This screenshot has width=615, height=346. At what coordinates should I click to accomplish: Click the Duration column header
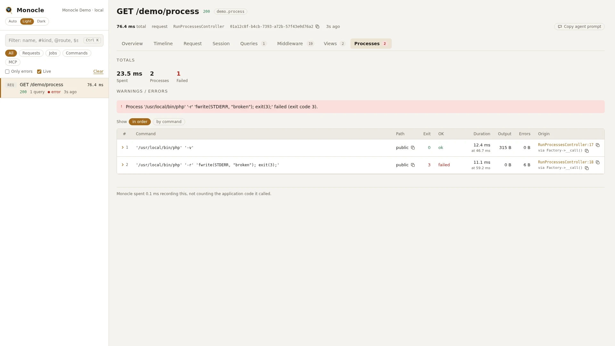click(x=482, y=134)
